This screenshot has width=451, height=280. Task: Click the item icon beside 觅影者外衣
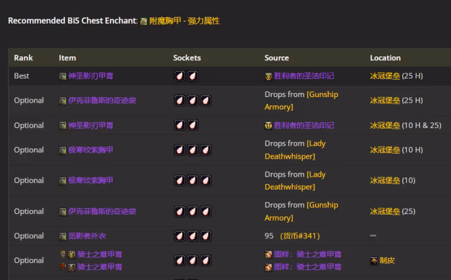(x=63, y=237)
